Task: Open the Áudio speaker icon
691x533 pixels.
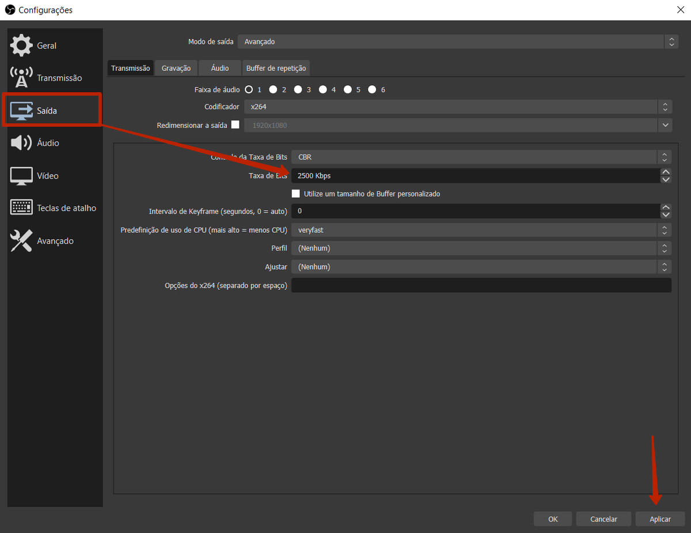Action: click(x=21, y=143)
